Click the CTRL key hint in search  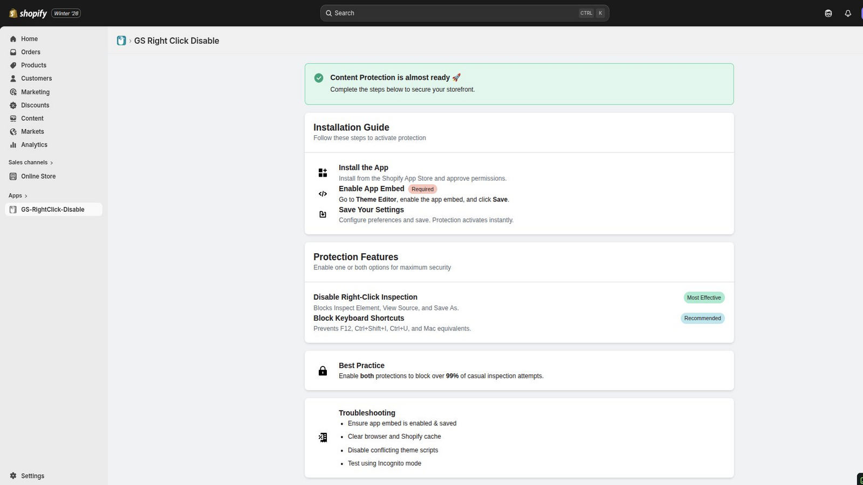pyautogui.click(x=586, y=13)
